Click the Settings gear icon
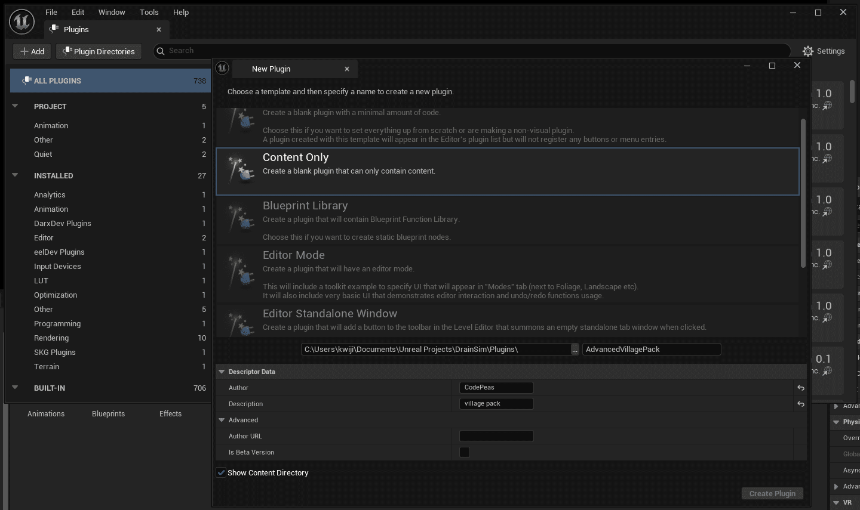Image resolution: width=860 pixels, height=510 pixels. point(808,51)
